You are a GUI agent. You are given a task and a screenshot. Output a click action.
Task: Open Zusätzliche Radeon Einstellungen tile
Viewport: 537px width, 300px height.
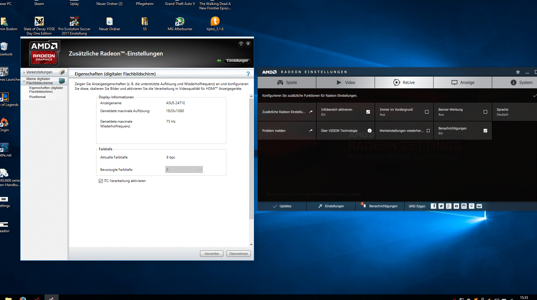287,112
